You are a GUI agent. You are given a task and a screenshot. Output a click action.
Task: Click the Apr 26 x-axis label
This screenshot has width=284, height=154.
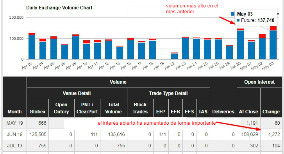tap(214, 65)
